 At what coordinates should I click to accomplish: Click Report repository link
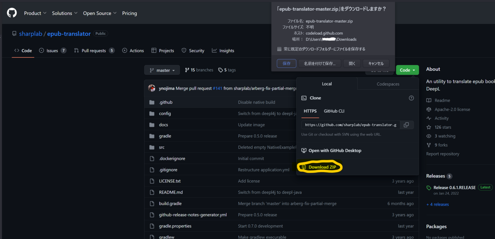pos(443,154)
